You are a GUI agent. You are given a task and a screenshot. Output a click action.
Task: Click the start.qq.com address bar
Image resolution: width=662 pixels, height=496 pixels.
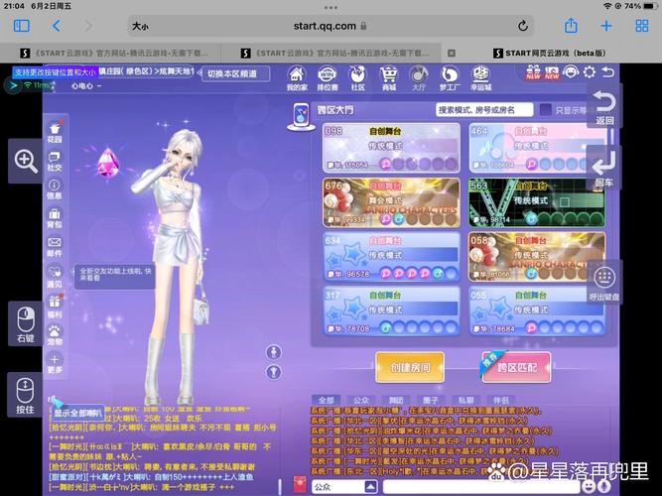[331, 26]
